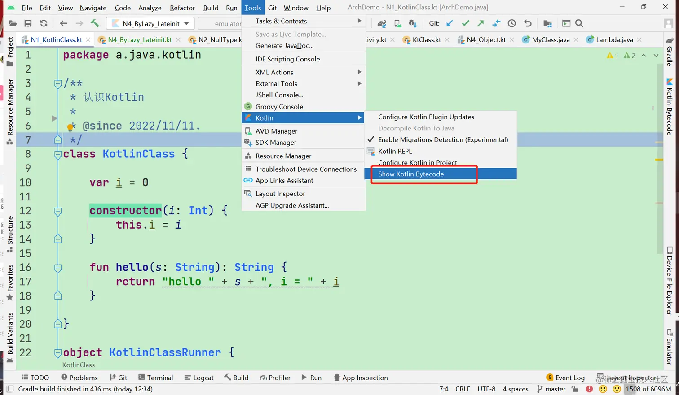Open the Terminal tool window
Viewport: 679px width, 395px height.
tap(155, 378)
